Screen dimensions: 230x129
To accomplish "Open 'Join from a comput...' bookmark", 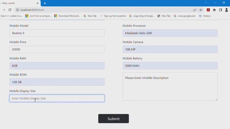I will [x=38, y=16].
